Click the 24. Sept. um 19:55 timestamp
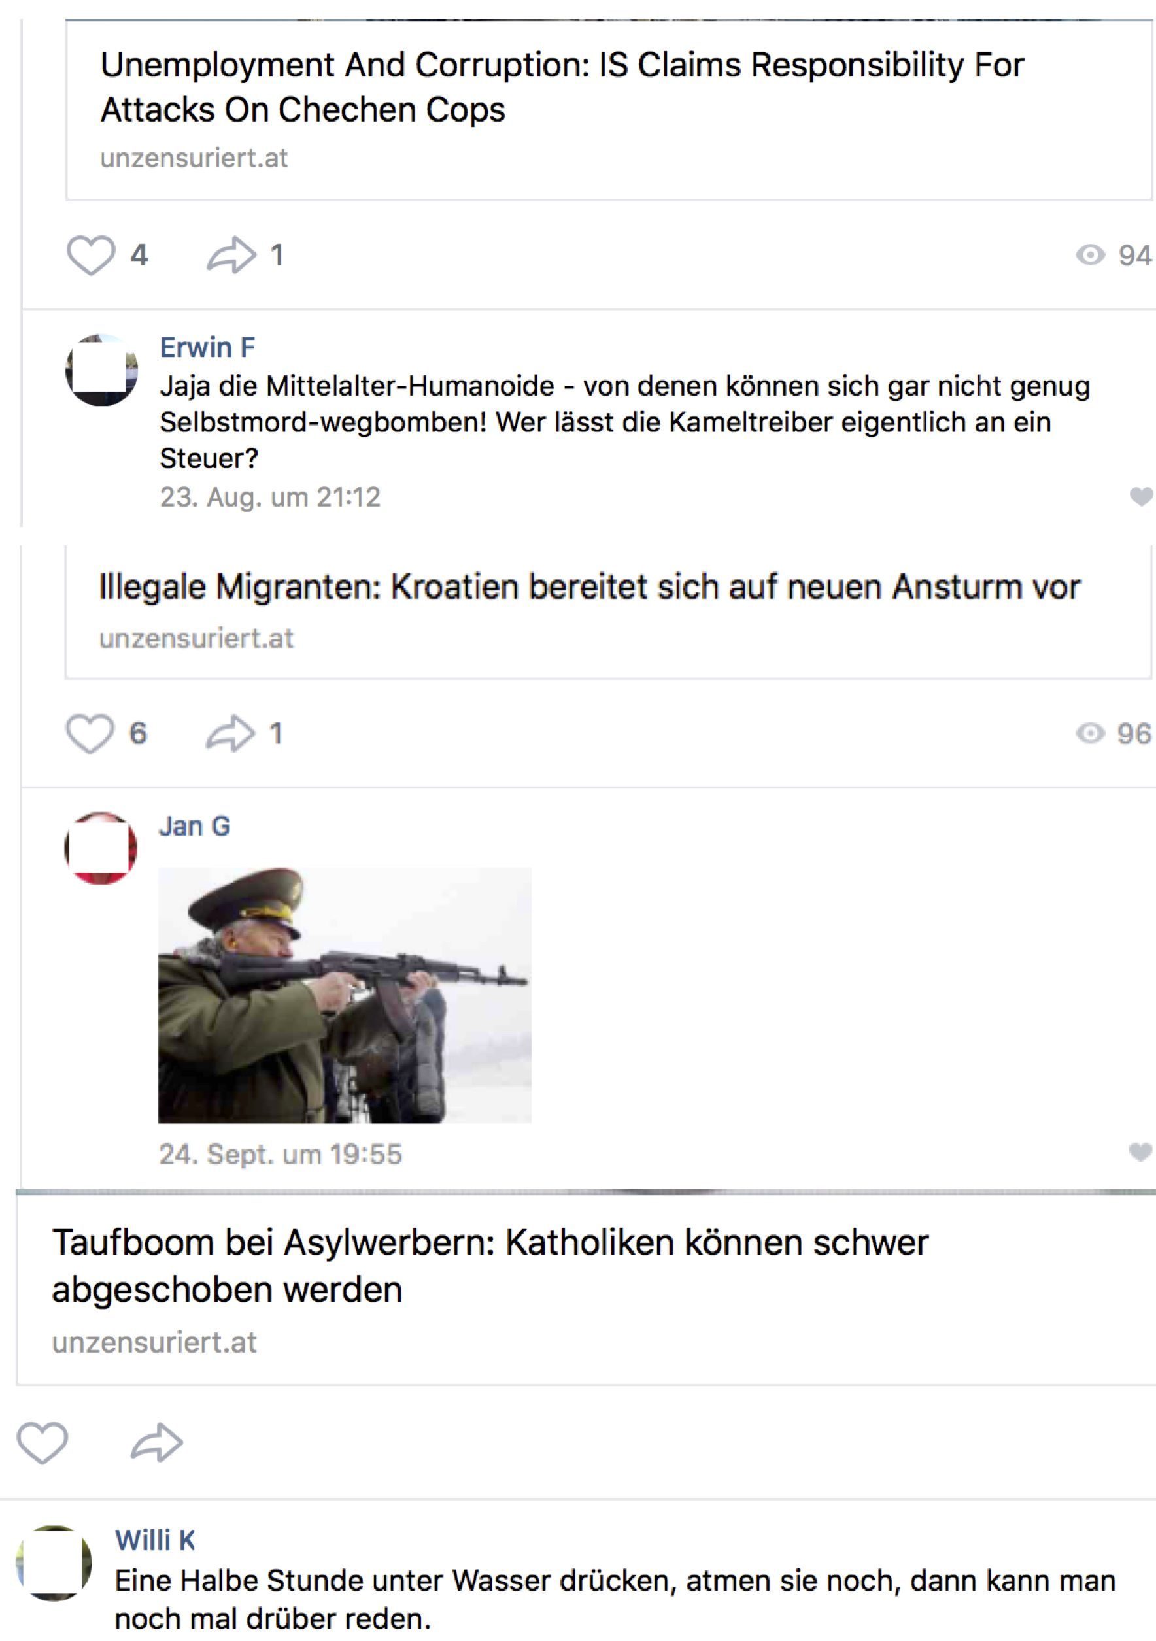Image resolution: width=1156 pixels, height=1641 pixels. point(280,1155)
